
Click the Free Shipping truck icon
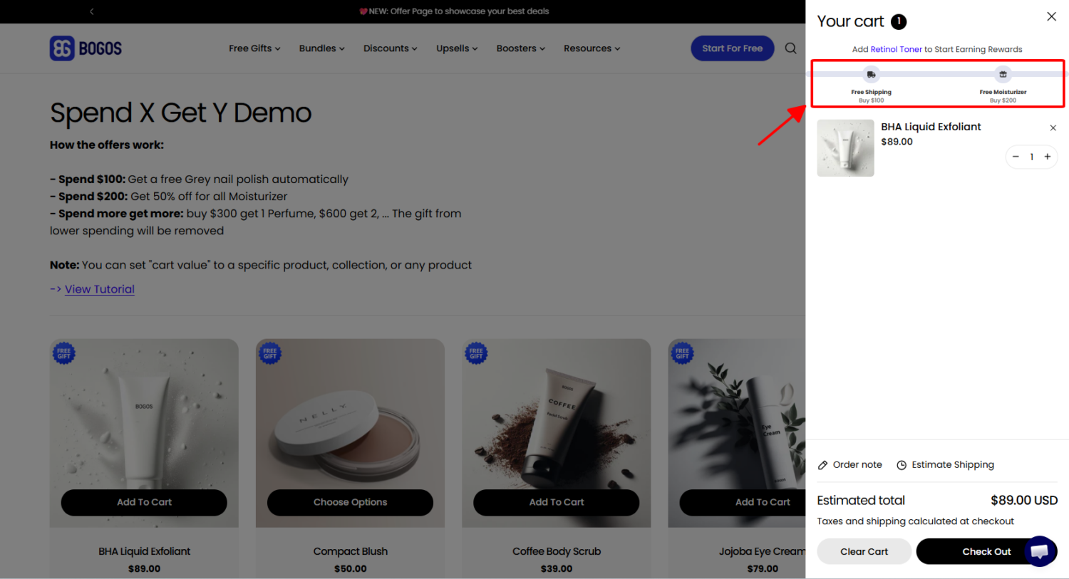[871, 74]
